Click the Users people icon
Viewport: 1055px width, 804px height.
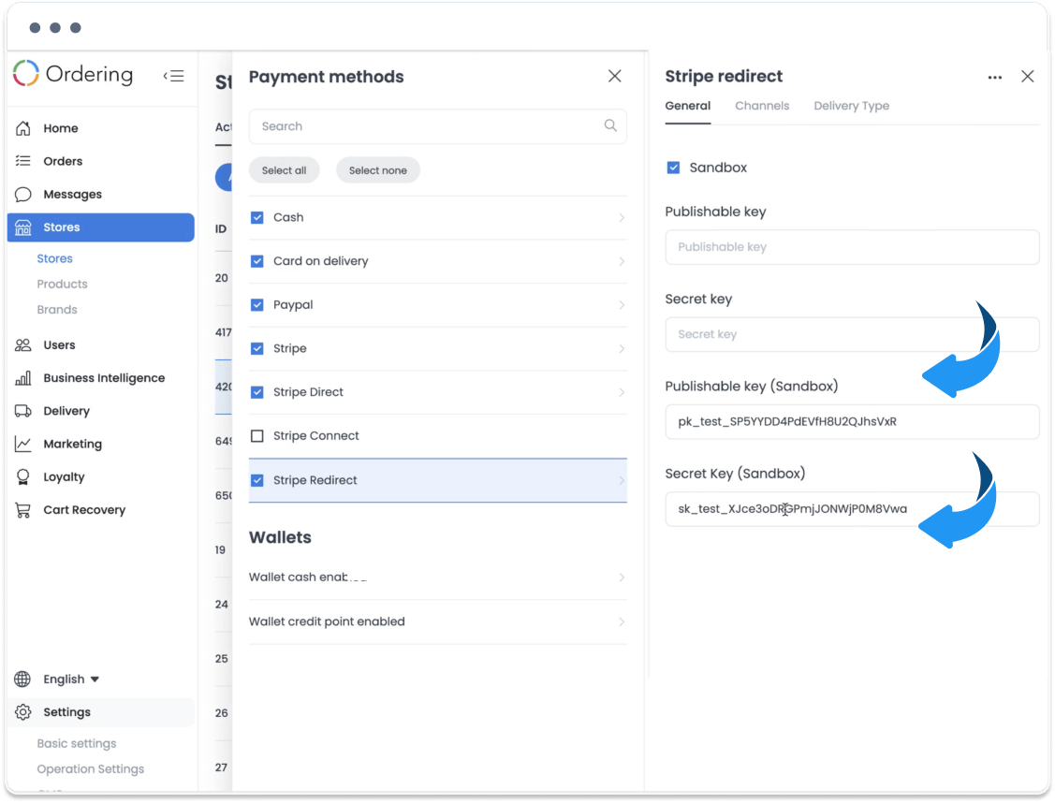(22, 344)
